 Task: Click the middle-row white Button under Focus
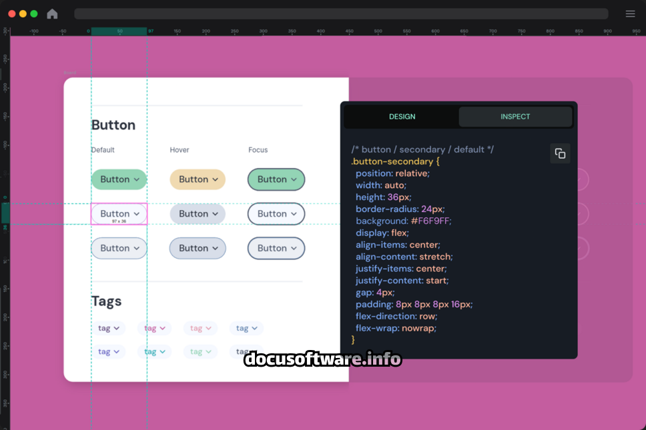click(276, 214)
